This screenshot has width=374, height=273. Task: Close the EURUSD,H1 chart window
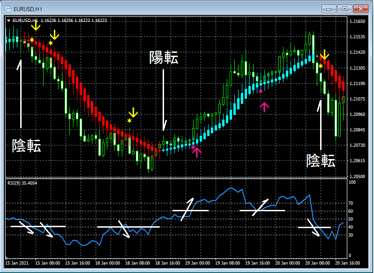[361, 9]
